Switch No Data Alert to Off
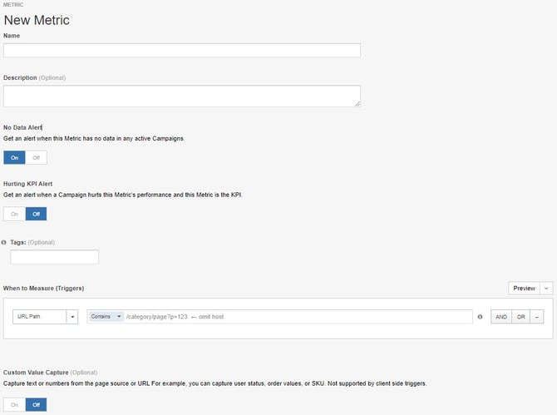Screen dimensions: 557x415 36,157
